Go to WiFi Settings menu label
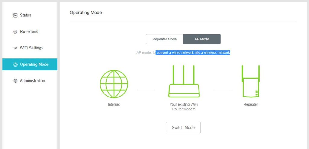The width and height of the screenshot is (309, 149). tap(31, 48)
